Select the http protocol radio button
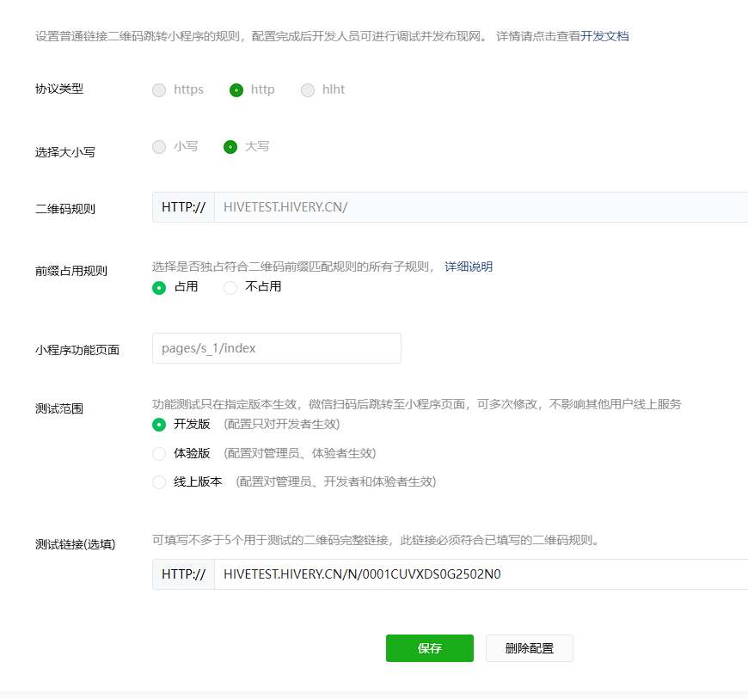Image resolution: width=748 pixels, height=699 pixels. tap(236, 89)
